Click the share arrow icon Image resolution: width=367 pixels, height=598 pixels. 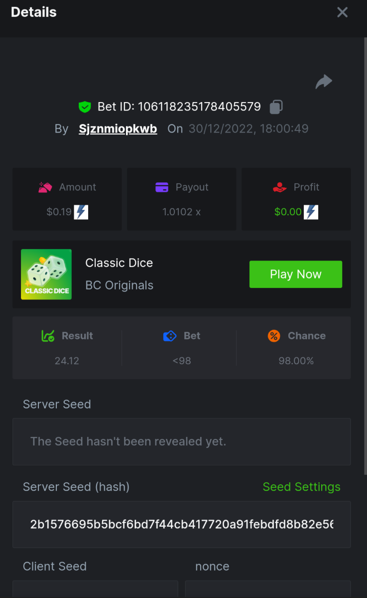coord(324,82)
